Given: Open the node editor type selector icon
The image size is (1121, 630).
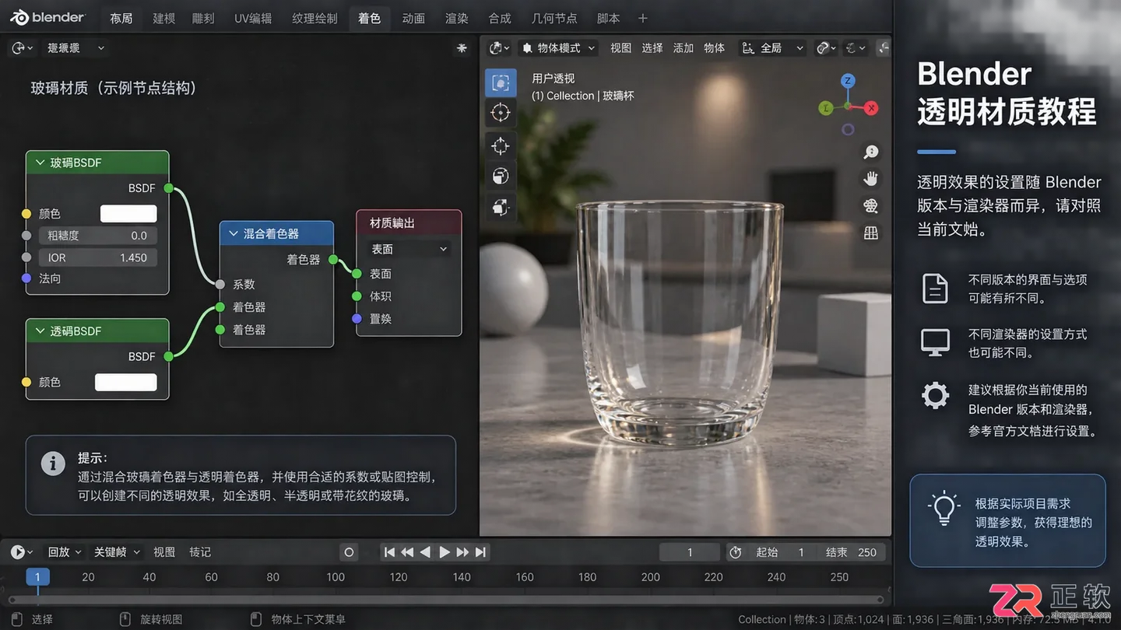Looking at the screenshot, I should coord(22,47).
